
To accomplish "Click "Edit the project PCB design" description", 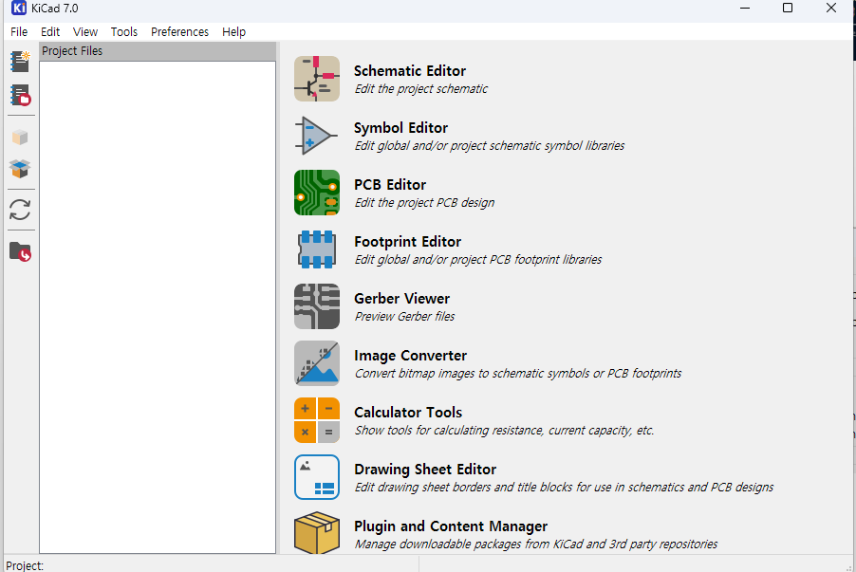I will point(424,202).
